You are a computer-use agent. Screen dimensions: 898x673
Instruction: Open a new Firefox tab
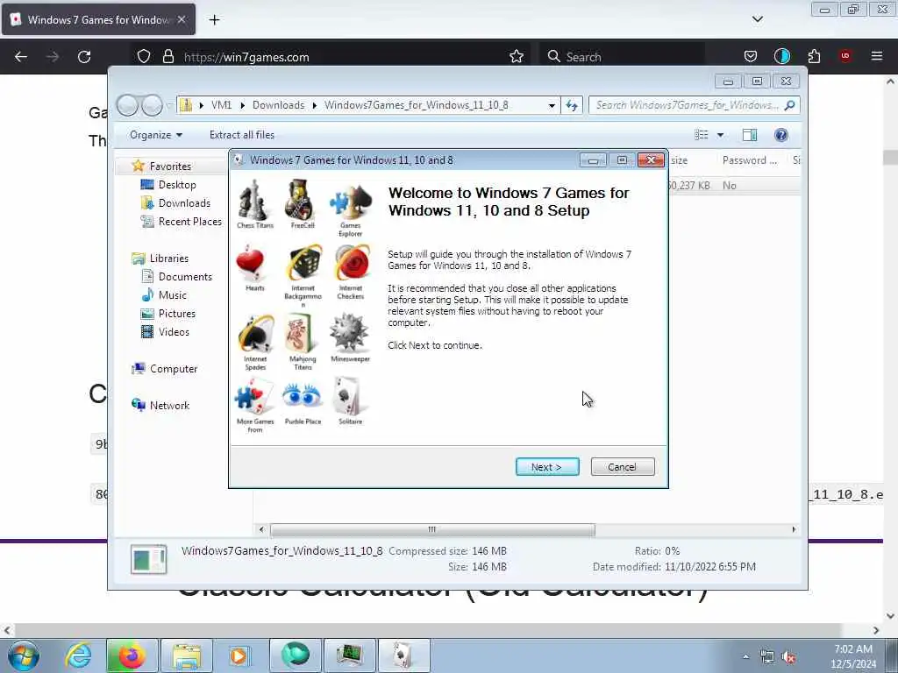point(214,20)
